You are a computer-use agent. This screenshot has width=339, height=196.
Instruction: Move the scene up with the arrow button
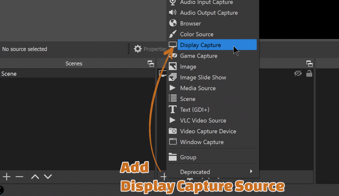pos(35,177)
